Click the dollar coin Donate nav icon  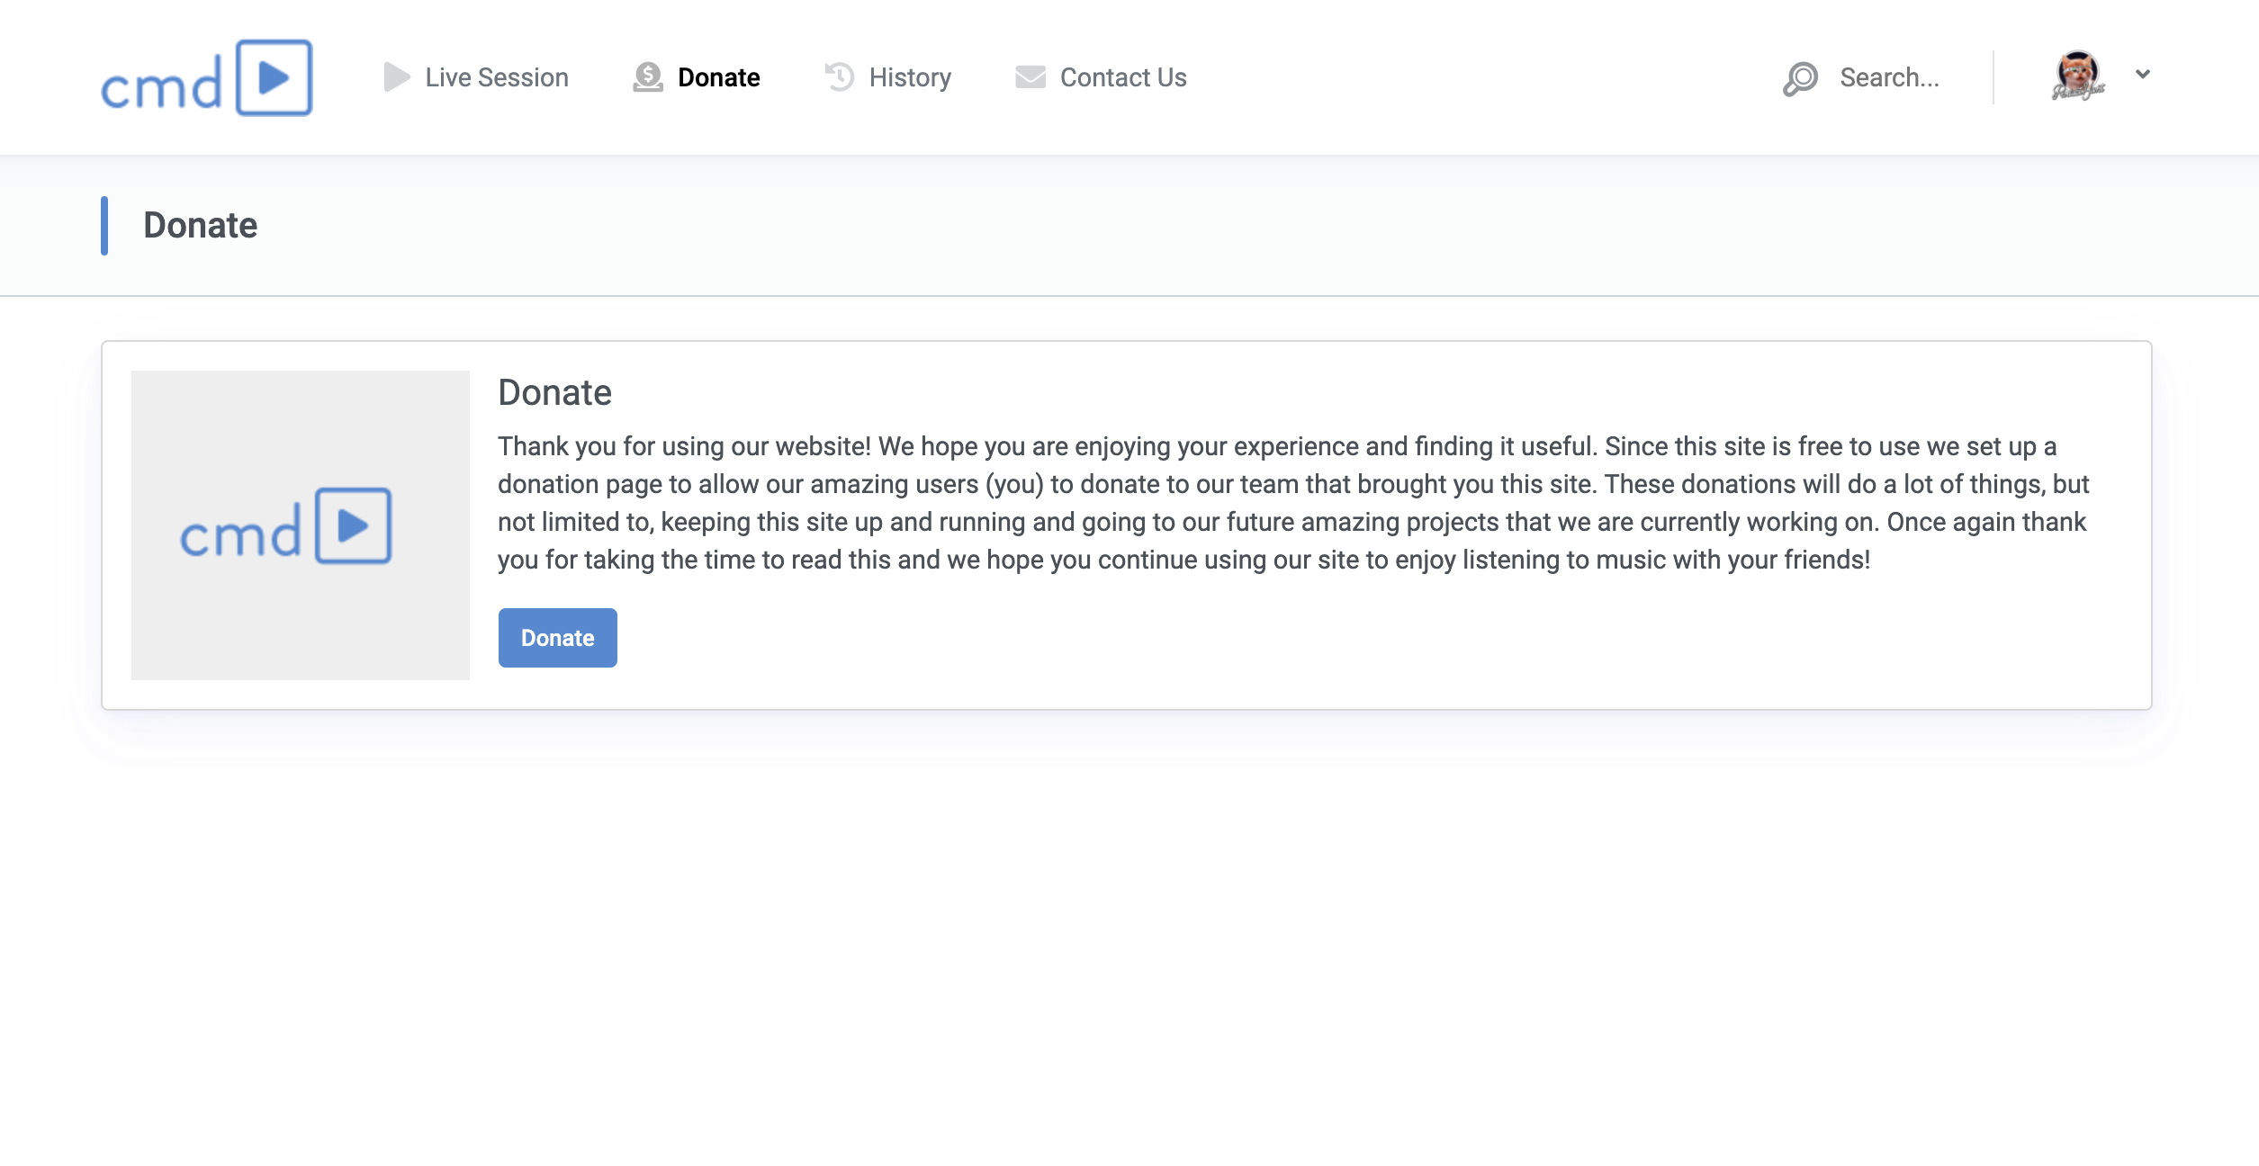pos(648,77)
